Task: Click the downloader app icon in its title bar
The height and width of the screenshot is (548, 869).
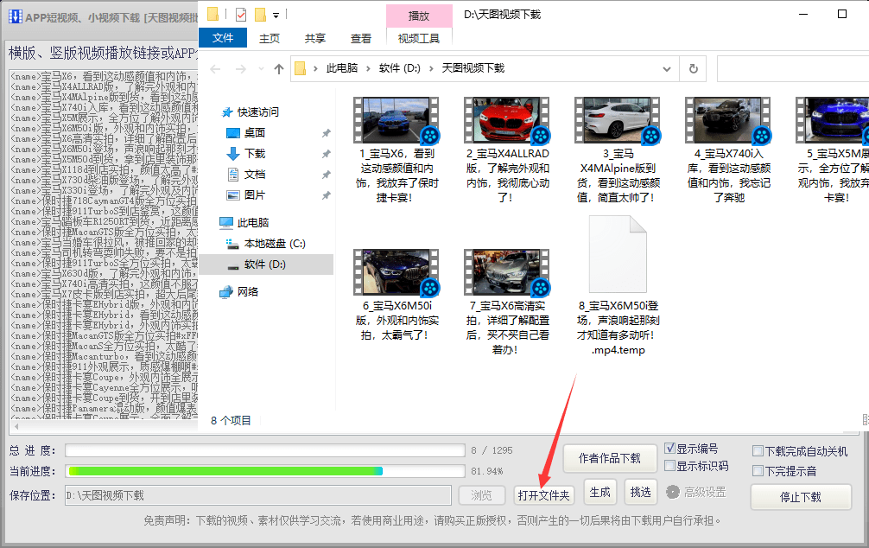Action: pyautogui.click(x=15, y=16)
